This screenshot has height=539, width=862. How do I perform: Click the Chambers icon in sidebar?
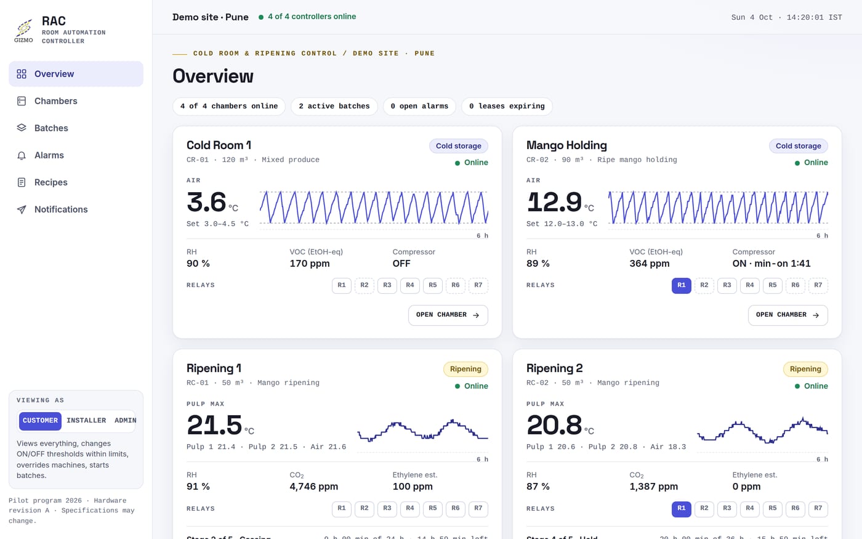click(22, 101)
